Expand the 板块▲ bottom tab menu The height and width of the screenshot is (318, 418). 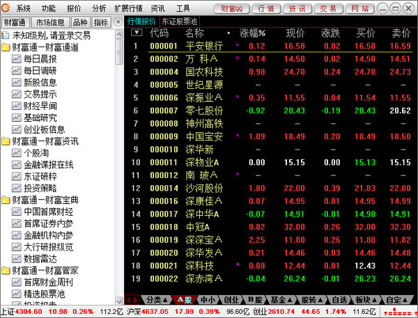coord(366,300)
